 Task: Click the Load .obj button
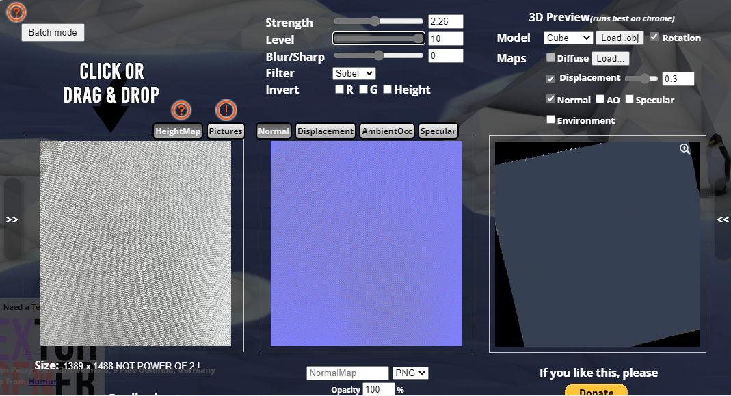[620, 38]
